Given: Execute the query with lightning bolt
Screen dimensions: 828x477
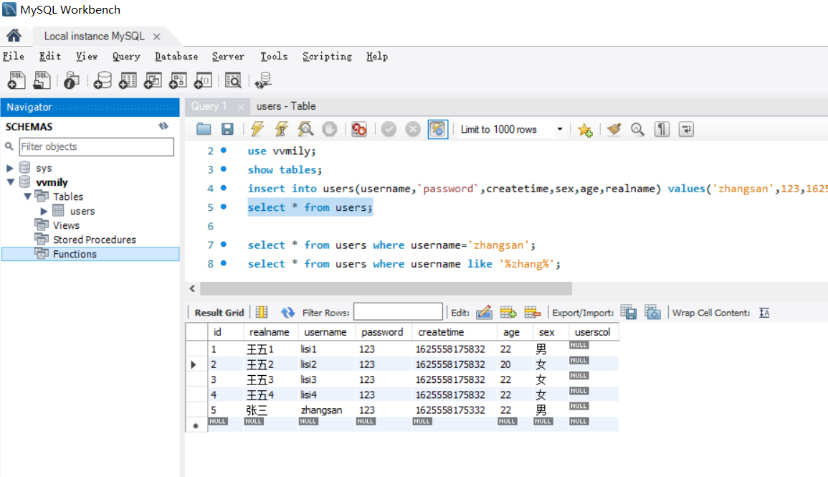Looking at the screenshot, I should [x=257, y=129].
